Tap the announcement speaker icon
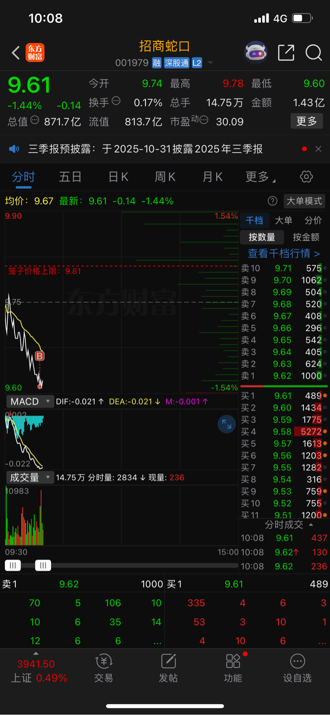 [x=14, y=149]
